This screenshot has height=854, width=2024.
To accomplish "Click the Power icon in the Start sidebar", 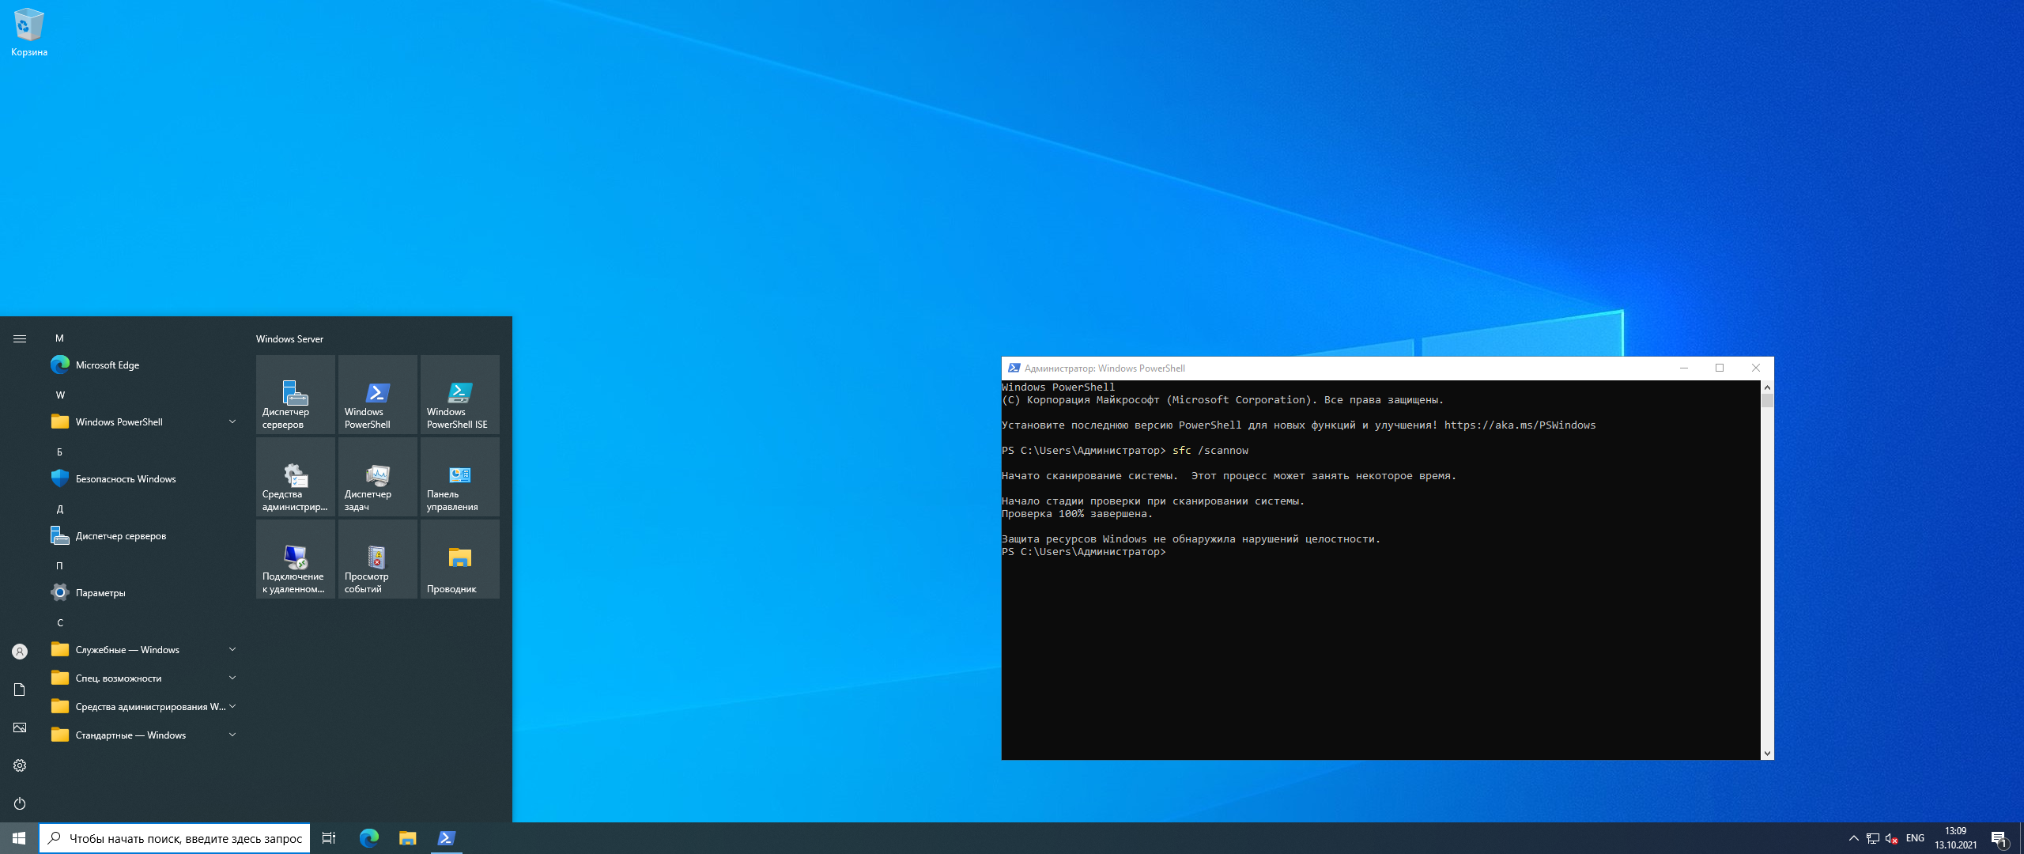I will (20, 803).
